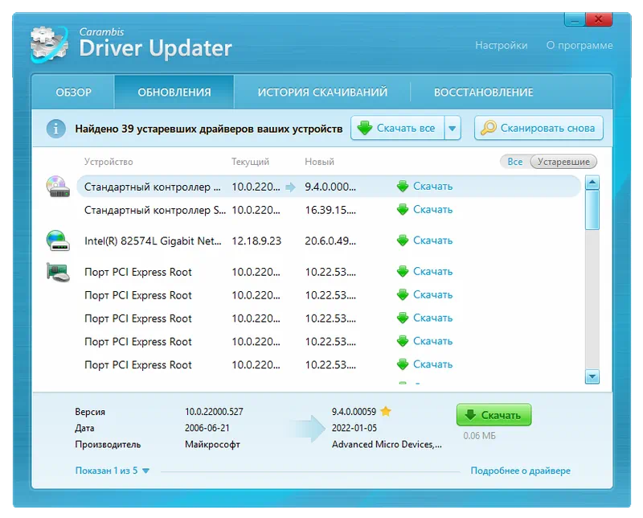643x518 pixels.
Task: Click green arrow icon in Скачать все
Action: click(365, 128)
